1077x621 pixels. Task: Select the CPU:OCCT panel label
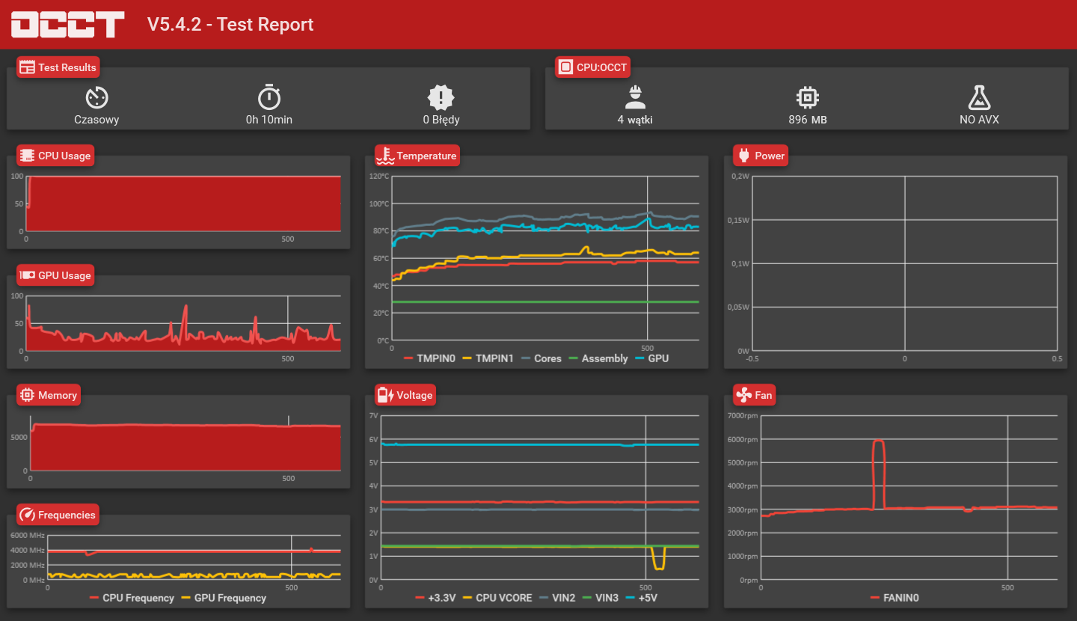[x=594, y=67]
